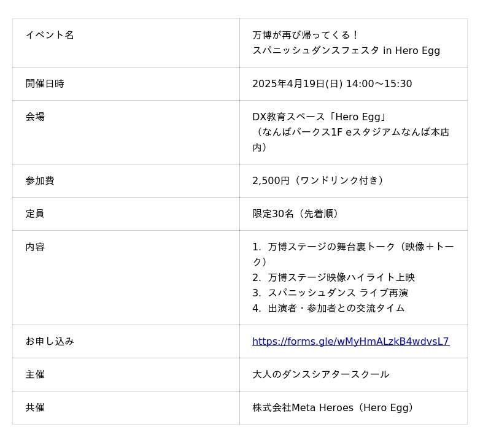Screen dimensions: 491x443
Task: Click the スパニッシュダンスフェスタ in Hero Egg line
Action: point(346,50)
